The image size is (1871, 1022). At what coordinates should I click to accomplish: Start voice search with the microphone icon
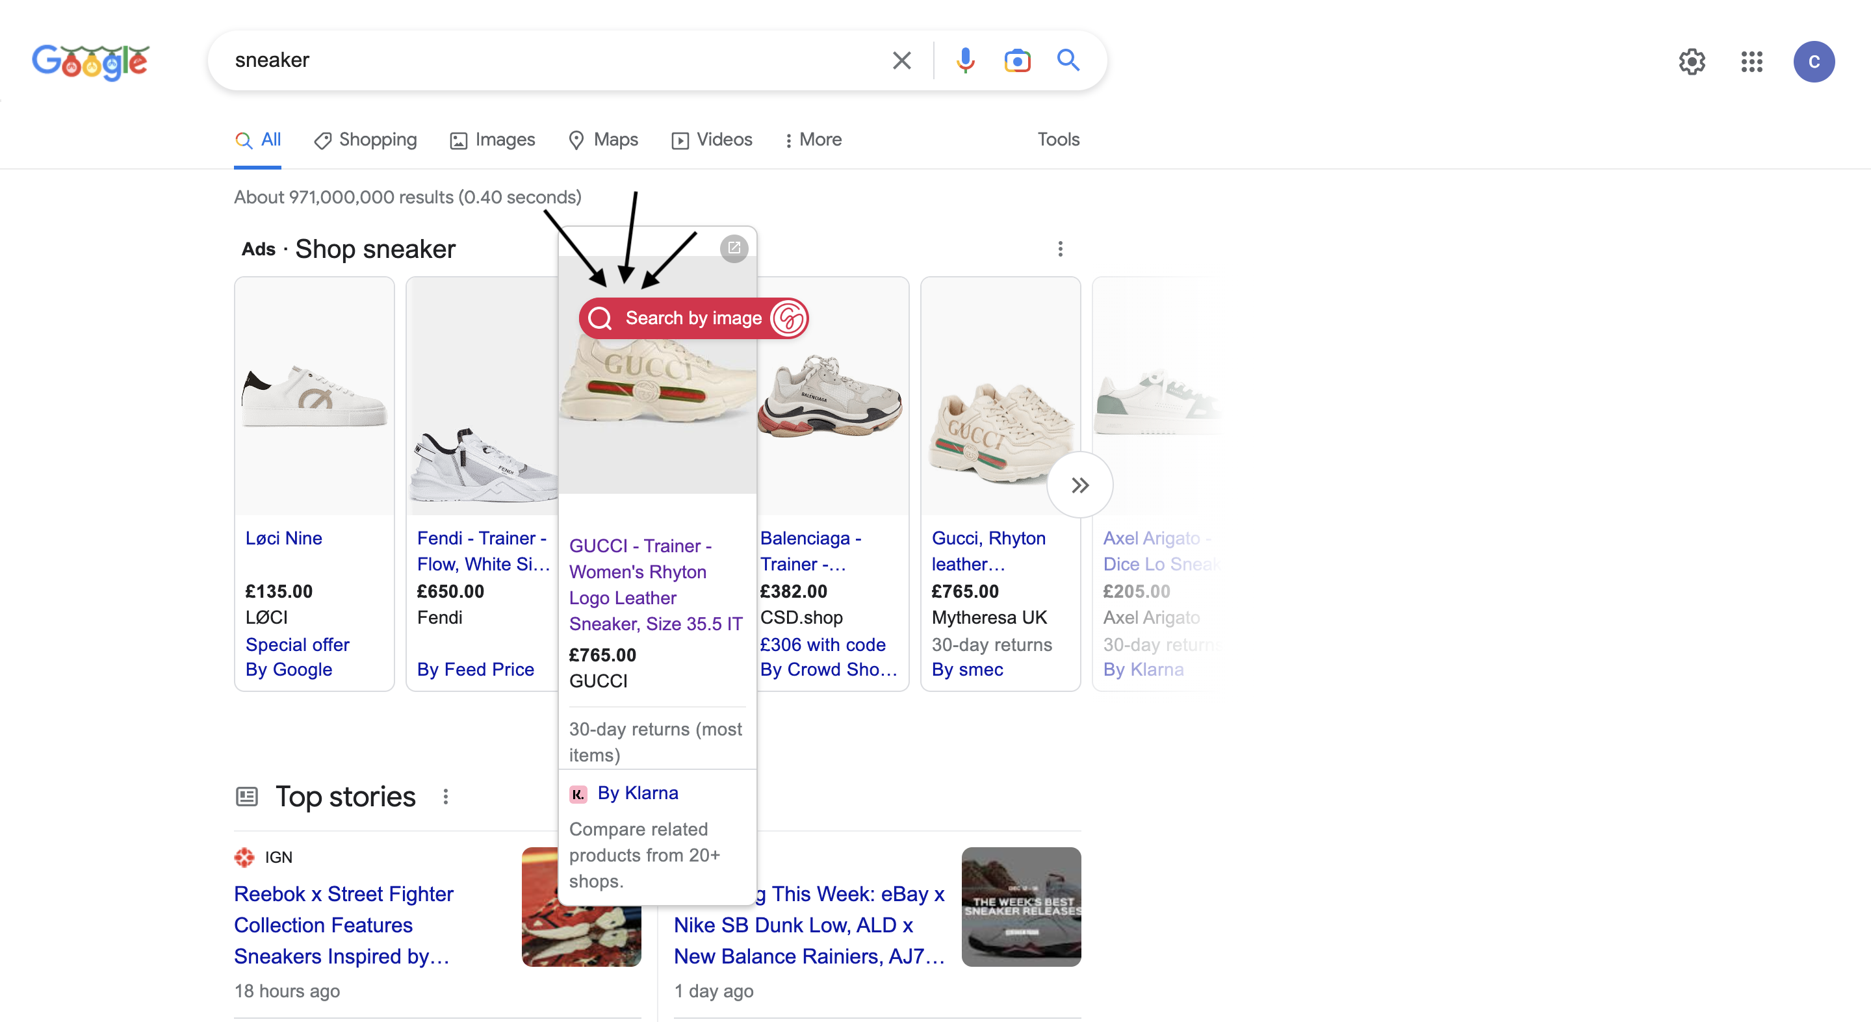pos(965,60)
